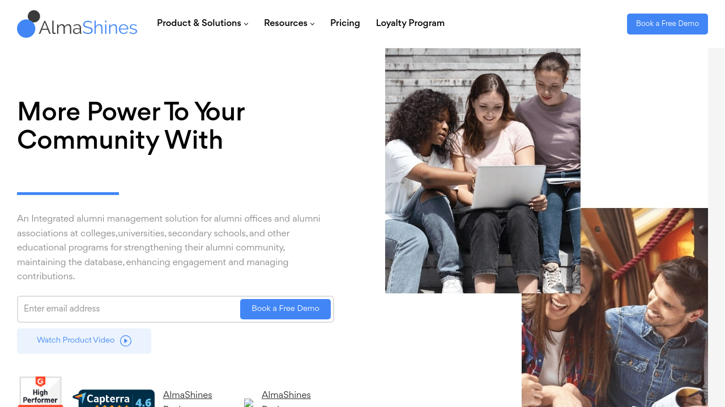Viewport: 725px width, 407px height.
Task: Expand the Product & Solutions chevron
Action: [x=246, y=24]
